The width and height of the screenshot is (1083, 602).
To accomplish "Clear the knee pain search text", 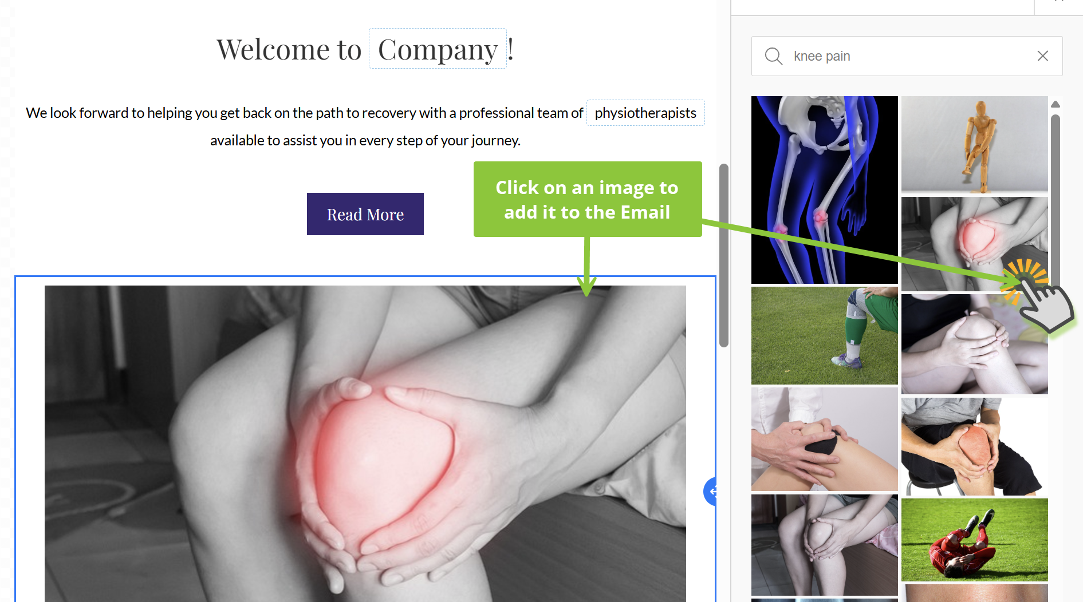I will click(1042, 56).
